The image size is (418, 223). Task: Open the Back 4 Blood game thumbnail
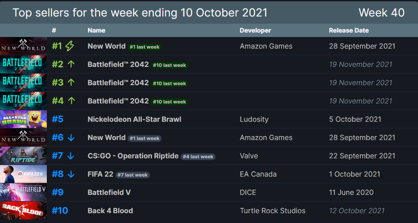coord(24,211)
